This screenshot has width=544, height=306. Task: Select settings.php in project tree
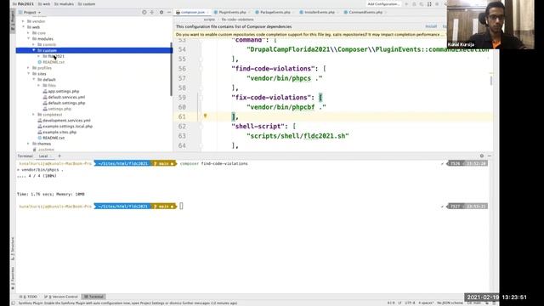[59, 109]
